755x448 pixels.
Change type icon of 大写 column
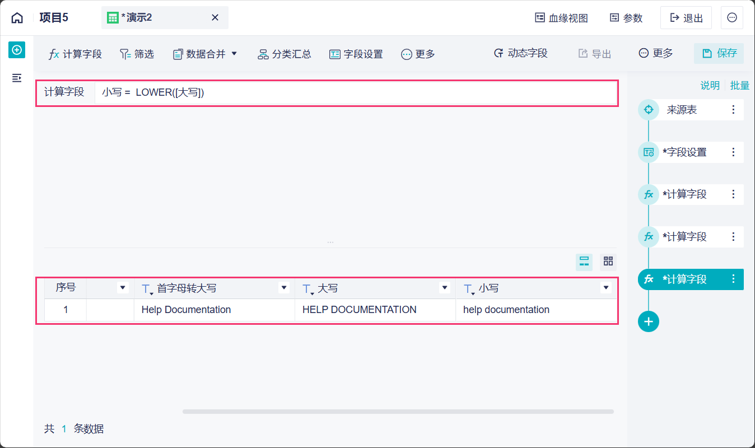coord(308,289)
